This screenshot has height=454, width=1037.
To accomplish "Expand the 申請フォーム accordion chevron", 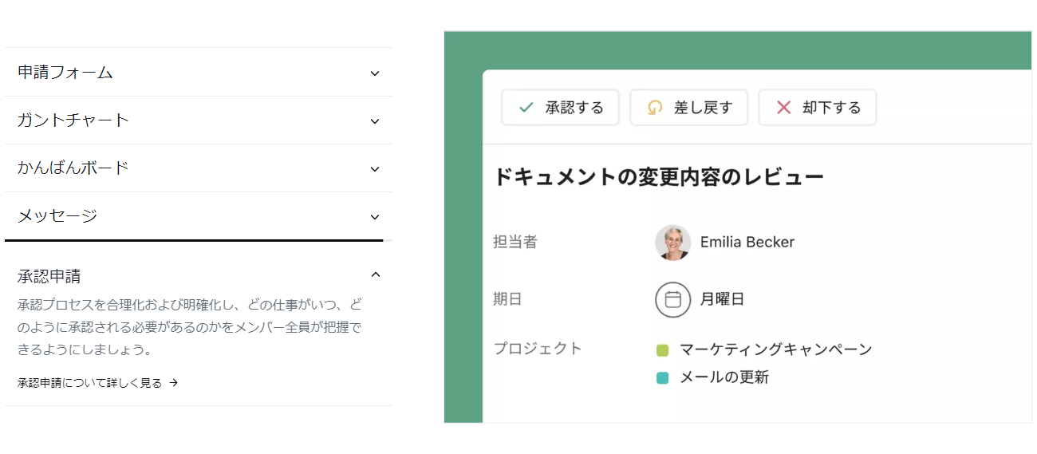I will click(x=375, y=73).
